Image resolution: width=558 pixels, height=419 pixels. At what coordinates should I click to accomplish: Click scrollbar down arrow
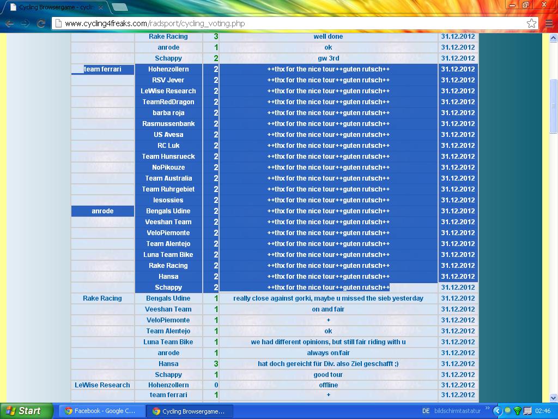point(553,397)
